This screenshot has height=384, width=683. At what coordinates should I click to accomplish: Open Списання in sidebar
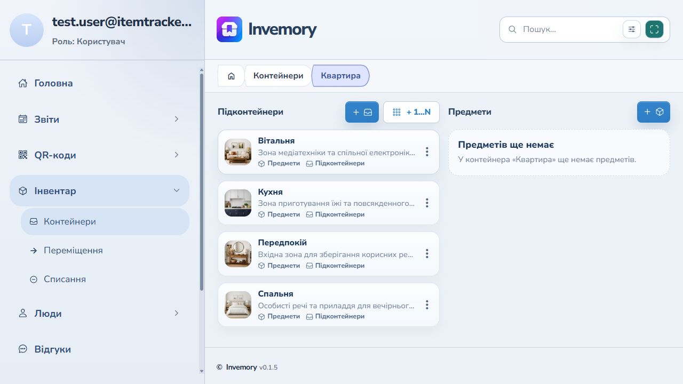(105, 279)
